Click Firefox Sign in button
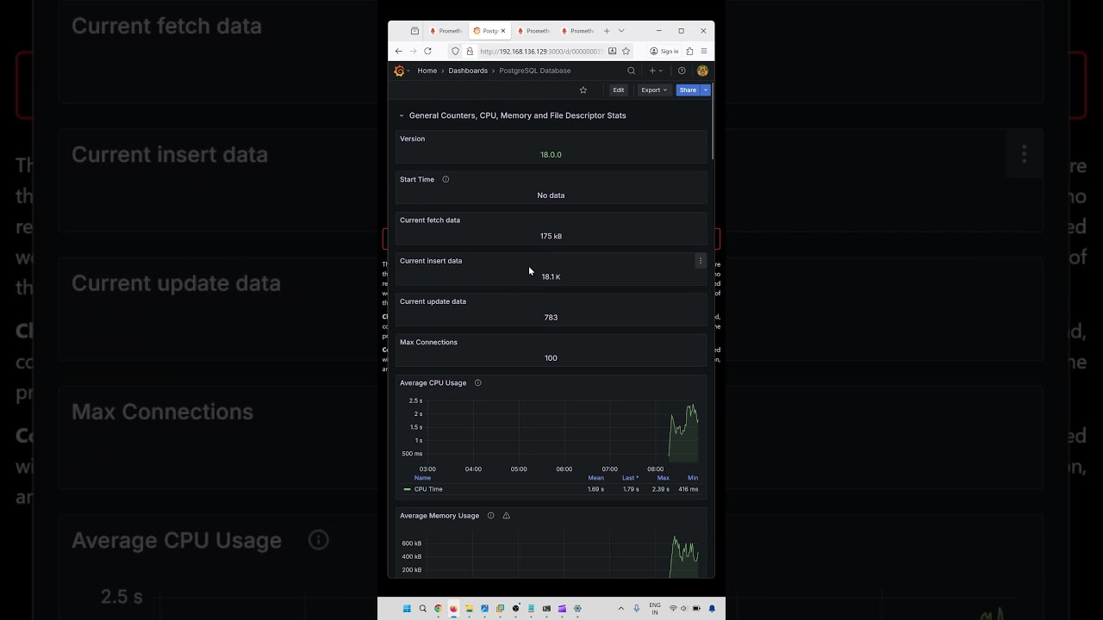Image resolution: width=1103 pixels, height=620 pixels. coord(664,51)
